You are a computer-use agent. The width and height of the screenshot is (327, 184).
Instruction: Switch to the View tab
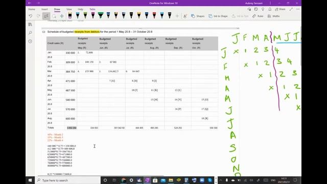pyautogui.click(x=69, y=9)
